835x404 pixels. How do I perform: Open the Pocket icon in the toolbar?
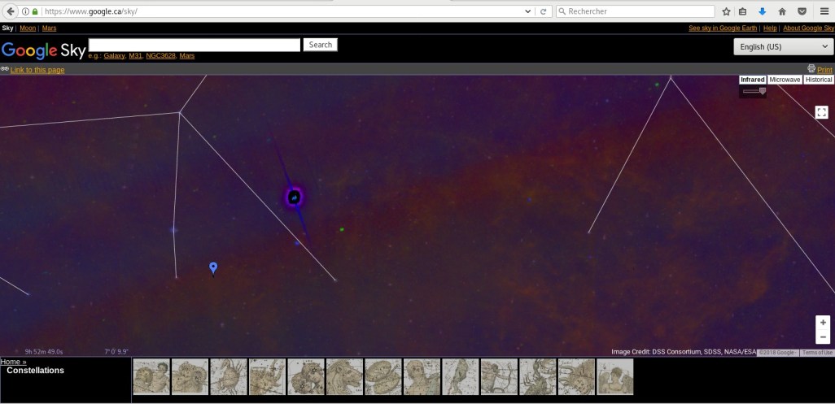(x=802, y=11)
